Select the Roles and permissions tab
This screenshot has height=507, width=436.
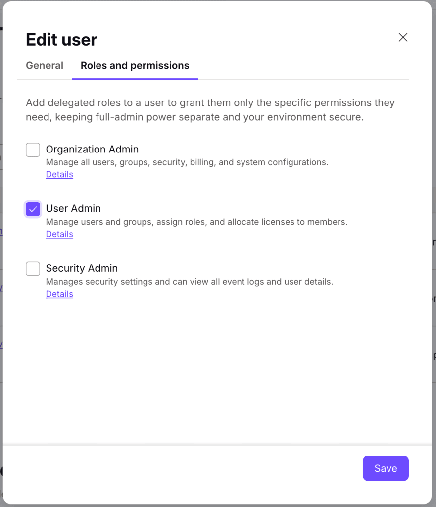tap(135, 66)
